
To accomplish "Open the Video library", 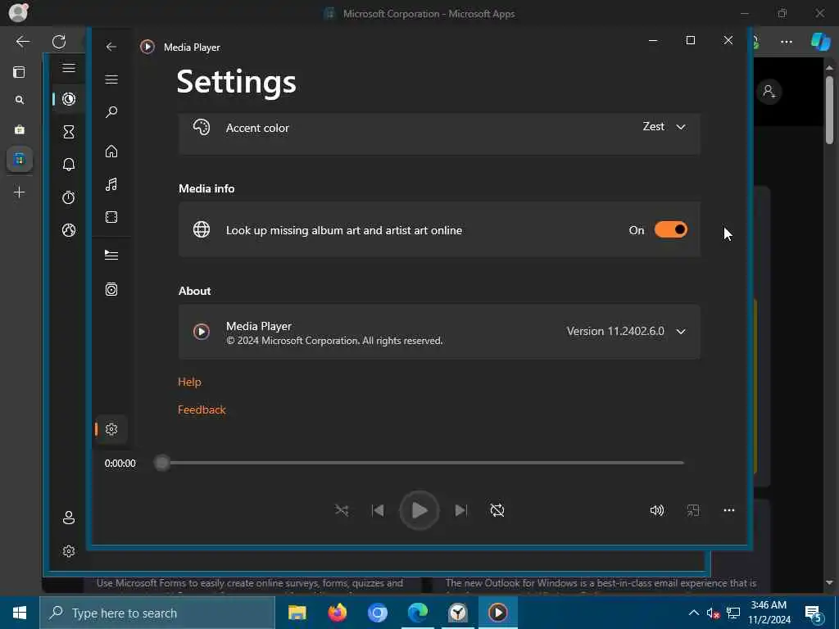I will pyautogui.click(x=111, y=217).
